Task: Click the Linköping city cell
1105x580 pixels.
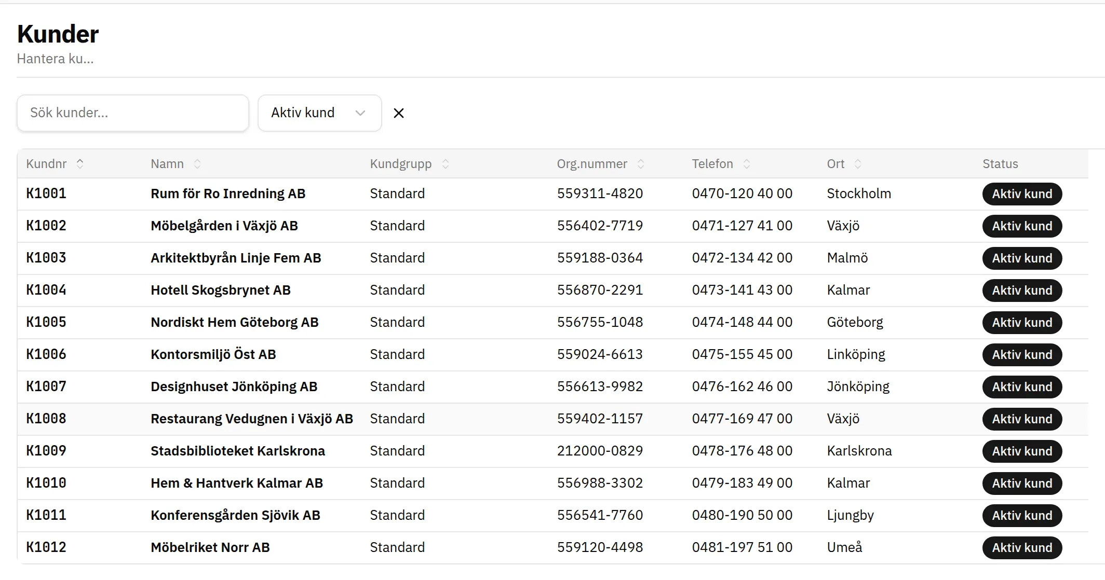Action: point(856,355)
